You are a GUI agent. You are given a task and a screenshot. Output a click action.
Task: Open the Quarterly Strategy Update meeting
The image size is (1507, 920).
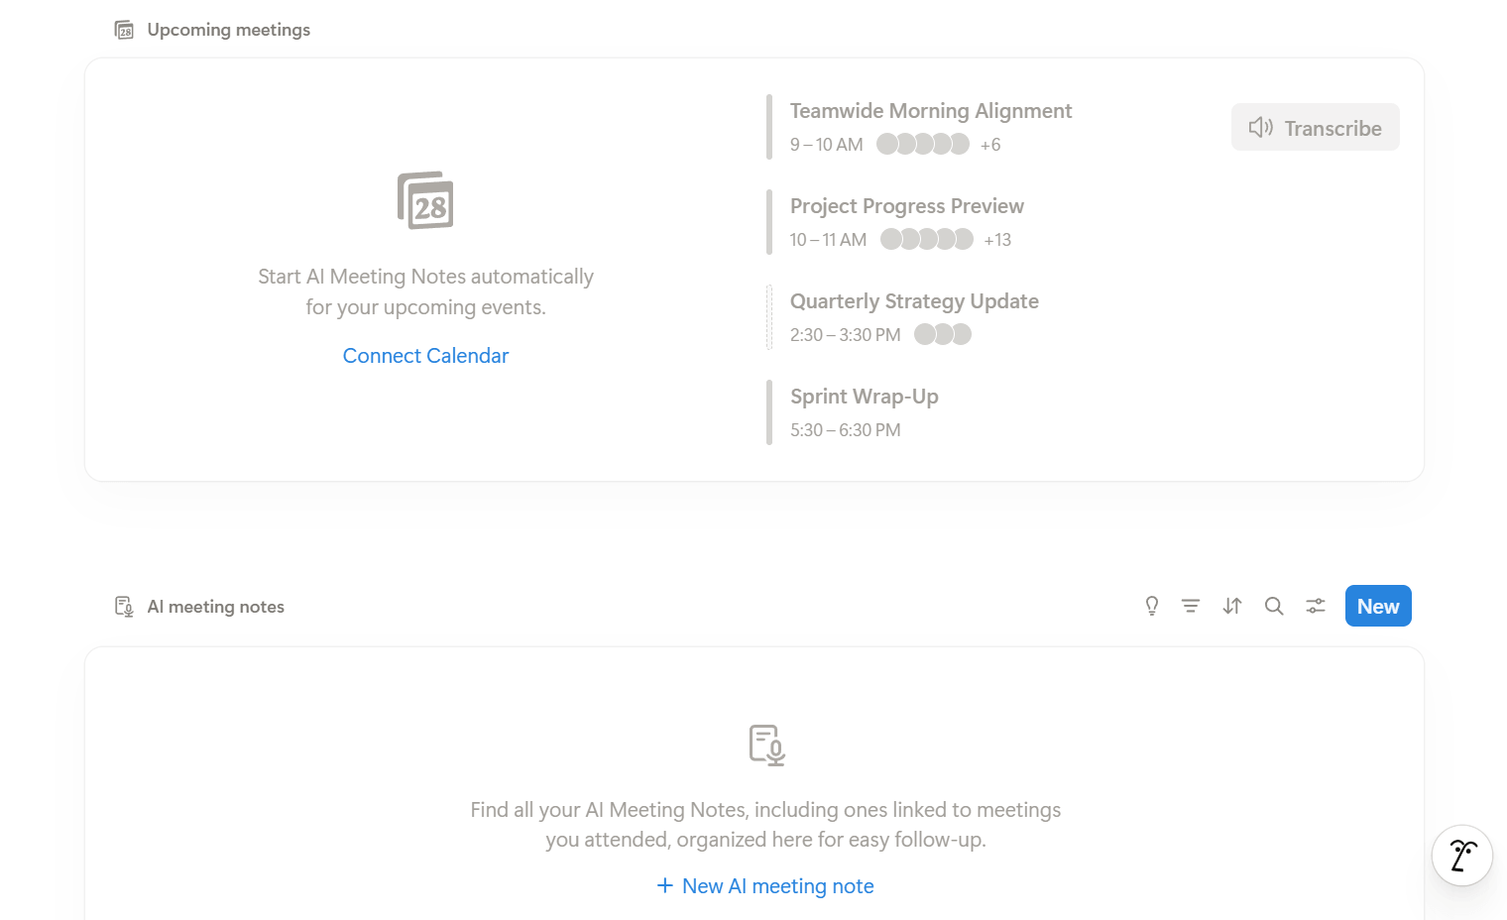pyautogui.click(x=914, y=301)
